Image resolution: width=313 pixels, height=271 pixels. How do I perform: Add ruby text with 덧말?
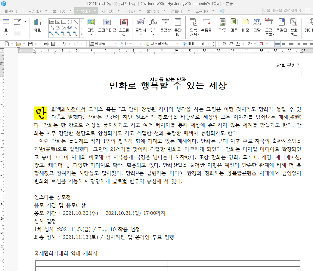tap(257, 25)
